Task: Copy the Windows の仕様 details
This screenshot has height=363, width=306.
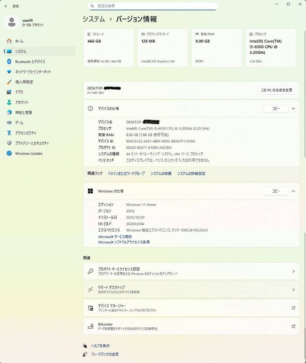Action: click(x=276, y=191)
